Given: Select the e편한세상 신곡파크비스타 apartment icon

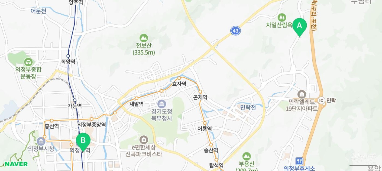Looking at the screenshot, I should point(144,140).
